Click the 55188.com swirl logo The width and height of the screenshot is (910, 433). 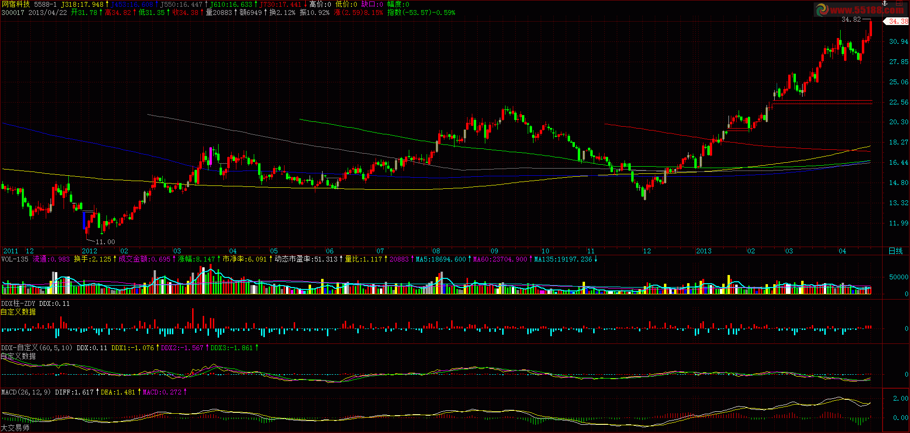click(822, 10)
